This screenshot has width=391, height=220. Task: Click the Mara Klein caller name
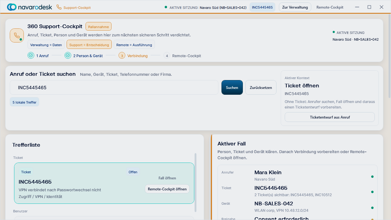(x=268, y=172)
